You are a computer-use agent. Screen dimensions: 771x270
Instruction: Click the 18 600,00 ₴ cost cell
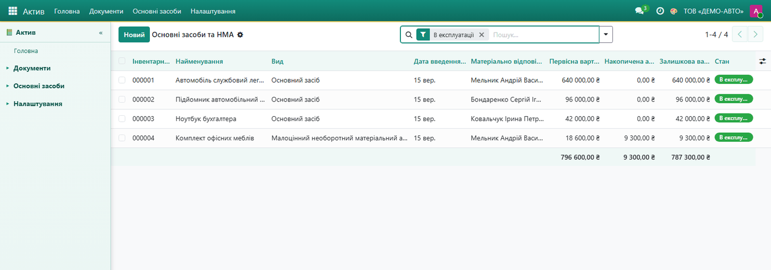click(583, 138)
